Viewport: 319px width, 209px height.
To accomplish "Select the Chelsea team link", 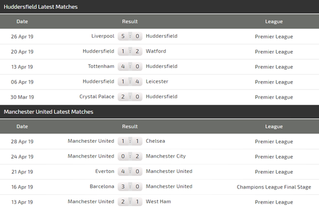I will click(x=155, y=141).
